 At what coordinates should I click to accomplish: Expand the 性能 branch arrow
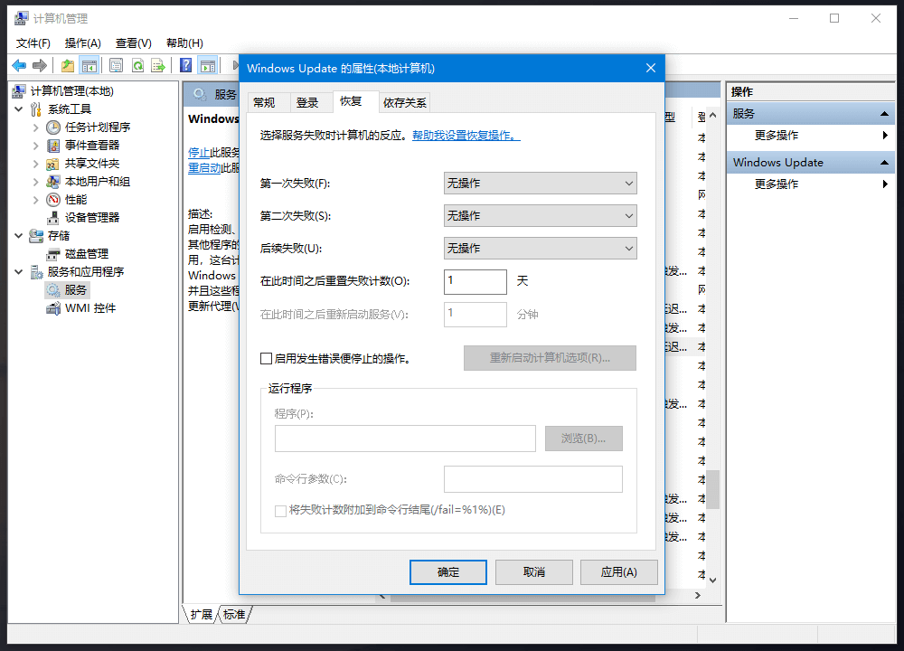36,200
